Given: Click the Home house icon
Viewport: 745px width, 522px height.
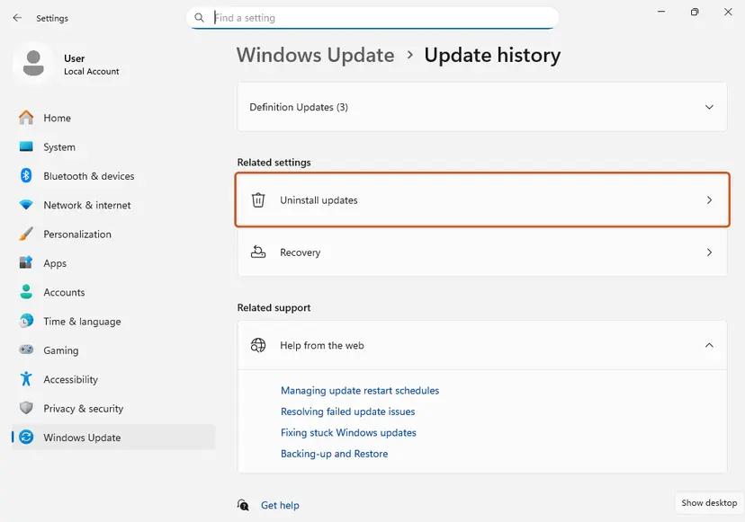Looking at the screenshot, I should 26,118.
